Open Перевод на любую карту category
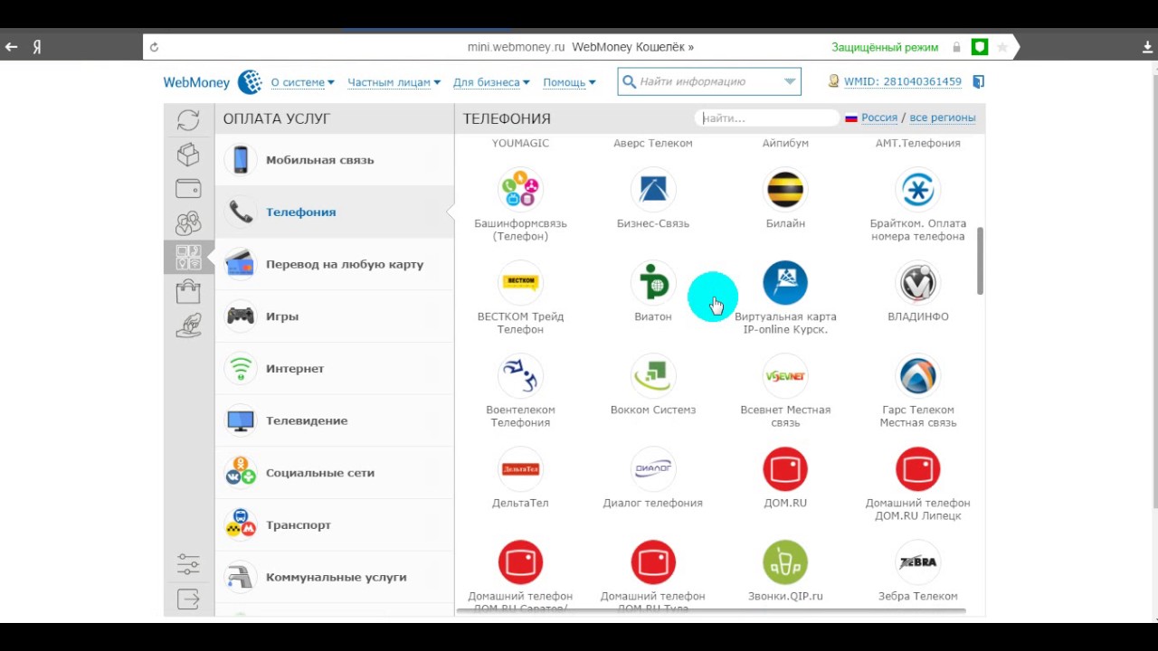This screenshot has height=651, width=1158. click(335, 264)
